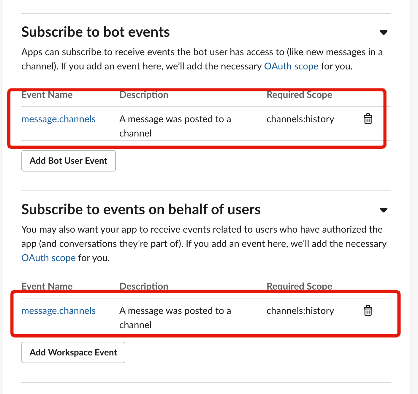Screen dimensions: 418x394
Task: Click the Required Scope header in the users events table
Action: coord(299,286)
